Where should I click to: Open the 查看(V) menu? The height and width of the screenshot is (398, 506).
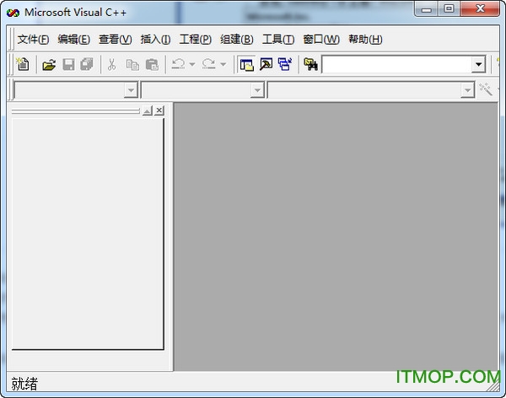[x=116, y=40]
